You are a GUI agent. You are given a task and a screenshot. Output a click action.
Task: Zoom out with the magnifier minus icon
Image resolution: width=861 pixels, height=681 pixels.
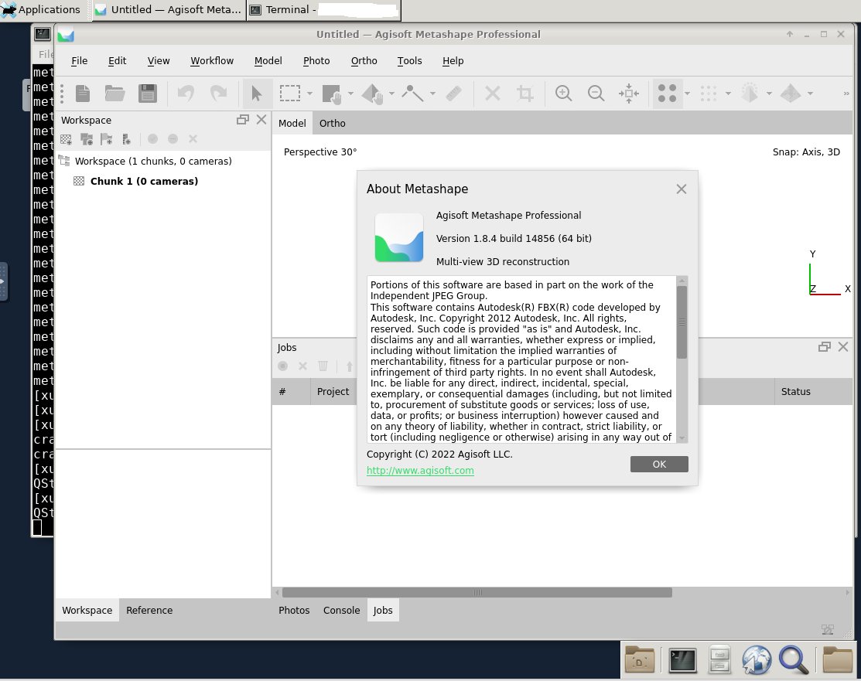tap(596, 94)
